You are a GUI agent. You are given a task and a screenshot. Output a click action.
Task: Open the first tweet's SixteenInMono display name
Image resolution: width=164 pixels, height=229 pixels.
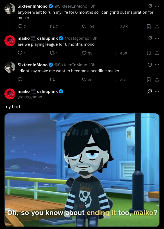pos(33,6)
